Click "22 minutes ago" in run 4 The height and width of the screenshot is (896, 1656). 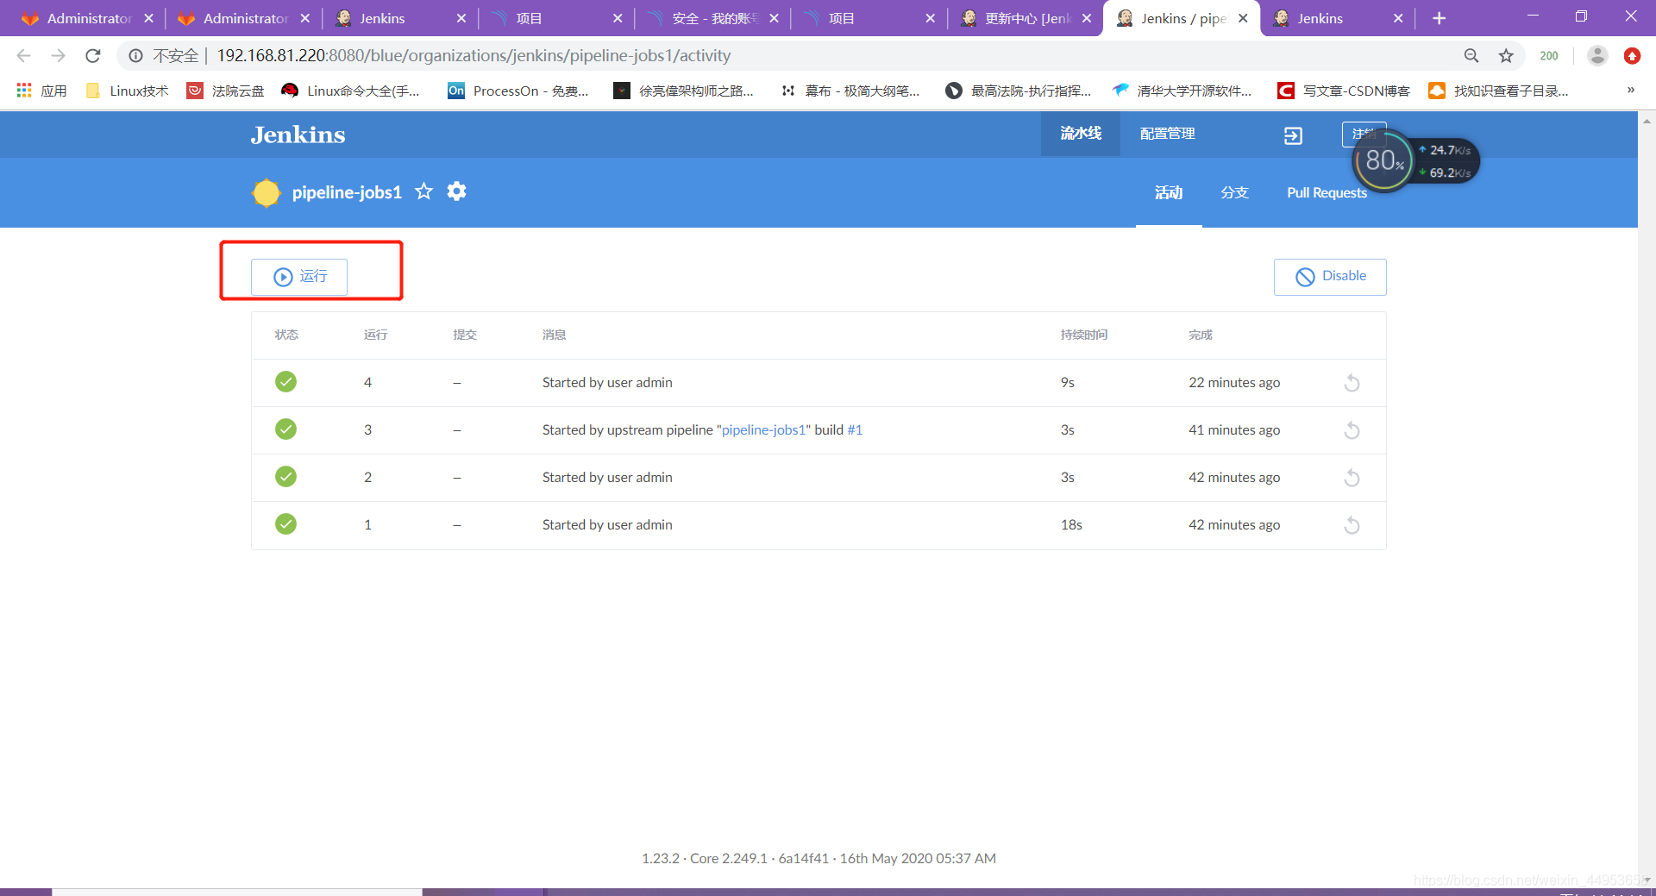(x=1234, y=382)
